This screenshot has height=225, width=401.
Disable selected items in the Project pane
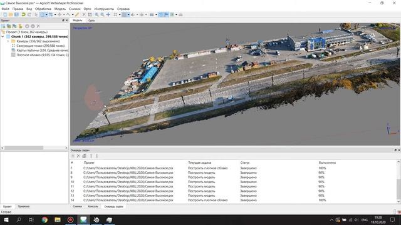click(33, 26)
